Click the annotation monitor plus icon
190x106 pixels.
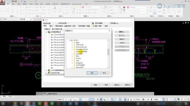148,100
